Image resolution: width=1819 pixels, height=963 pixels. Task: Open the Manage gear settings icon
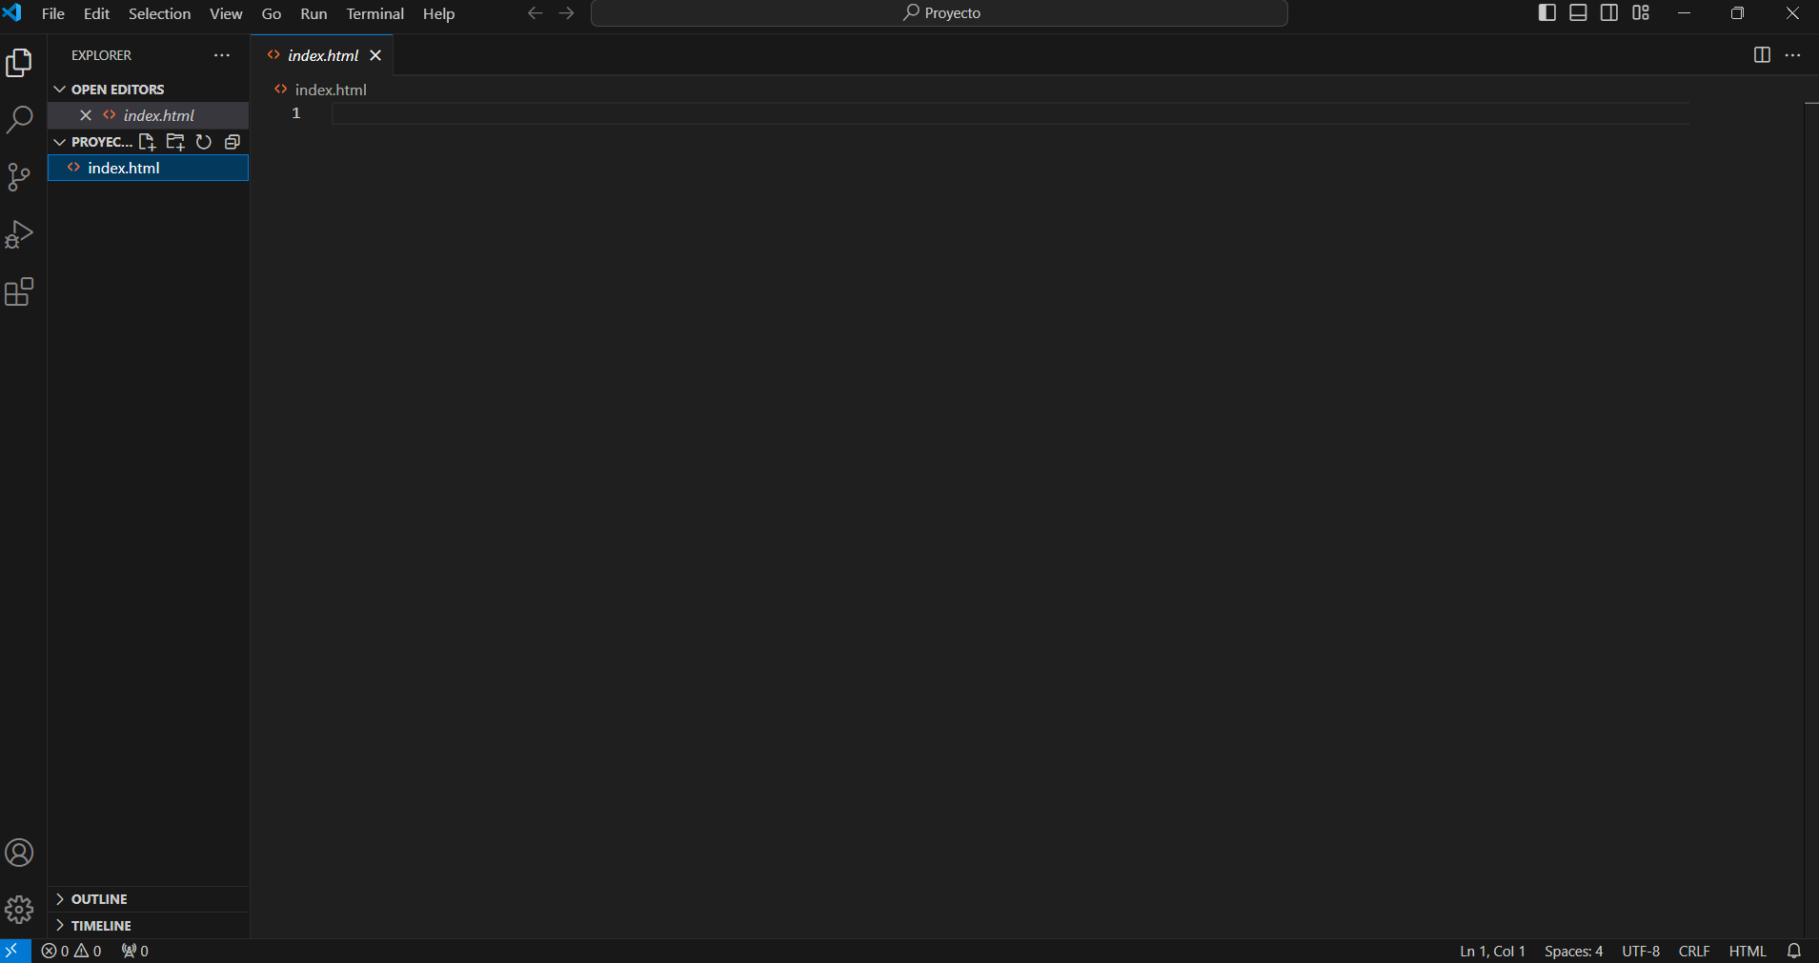[19, 910]
